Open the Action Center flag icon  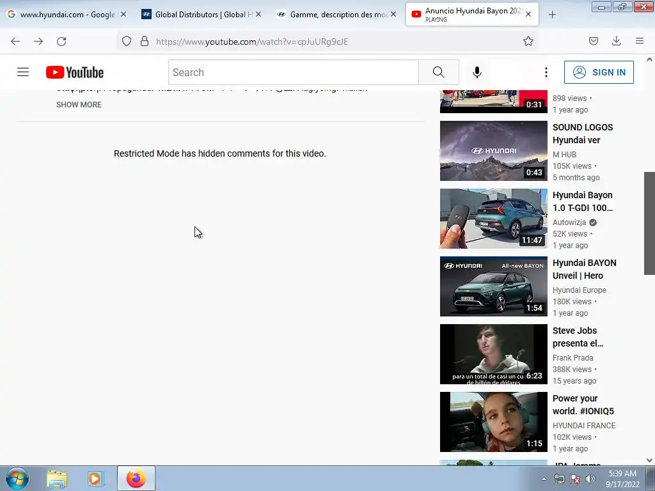click(575, 479)
